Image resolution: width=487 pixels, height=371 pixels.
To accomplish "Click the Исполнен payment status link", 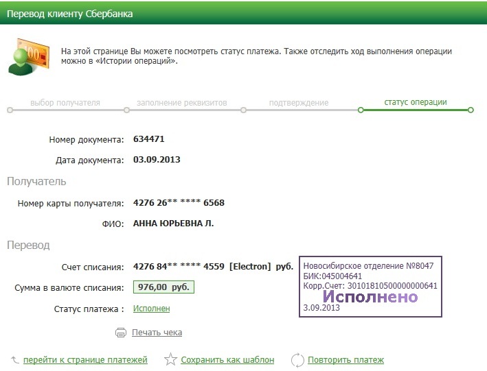I will [x=151, y=309].
